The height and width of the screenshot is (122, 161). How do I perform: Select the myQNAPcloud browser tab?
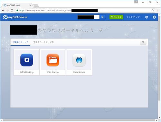(17, 5)
